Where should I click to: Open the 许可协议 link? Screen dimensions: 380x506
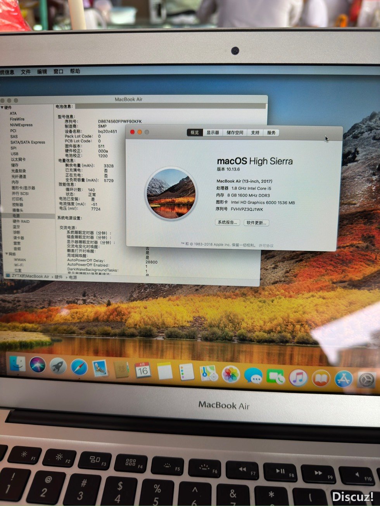(x=266, y=245)
